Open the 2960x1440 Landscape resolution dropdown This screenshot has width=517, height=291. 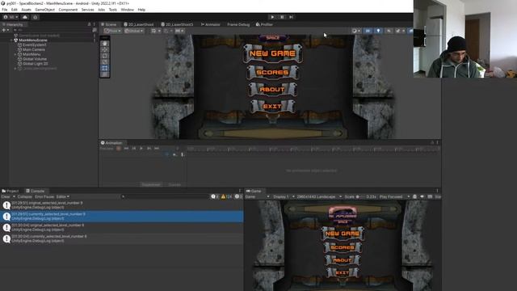[x=319, y=196]
